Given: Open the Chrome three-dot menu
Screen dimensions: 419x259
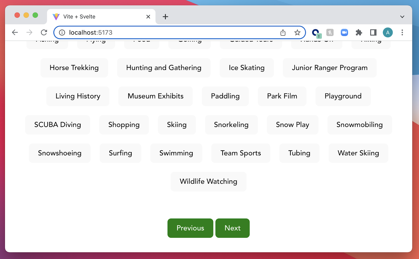Looking at the screenshot, I should (x=402, y=33).
